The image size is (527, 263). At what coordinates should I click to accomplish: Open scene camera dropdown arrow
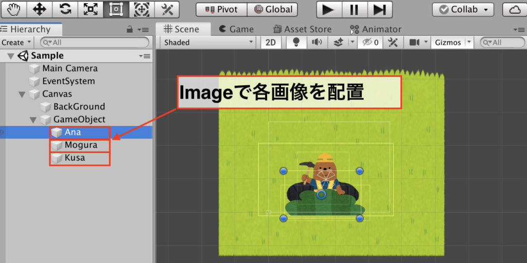click(426, 43)
